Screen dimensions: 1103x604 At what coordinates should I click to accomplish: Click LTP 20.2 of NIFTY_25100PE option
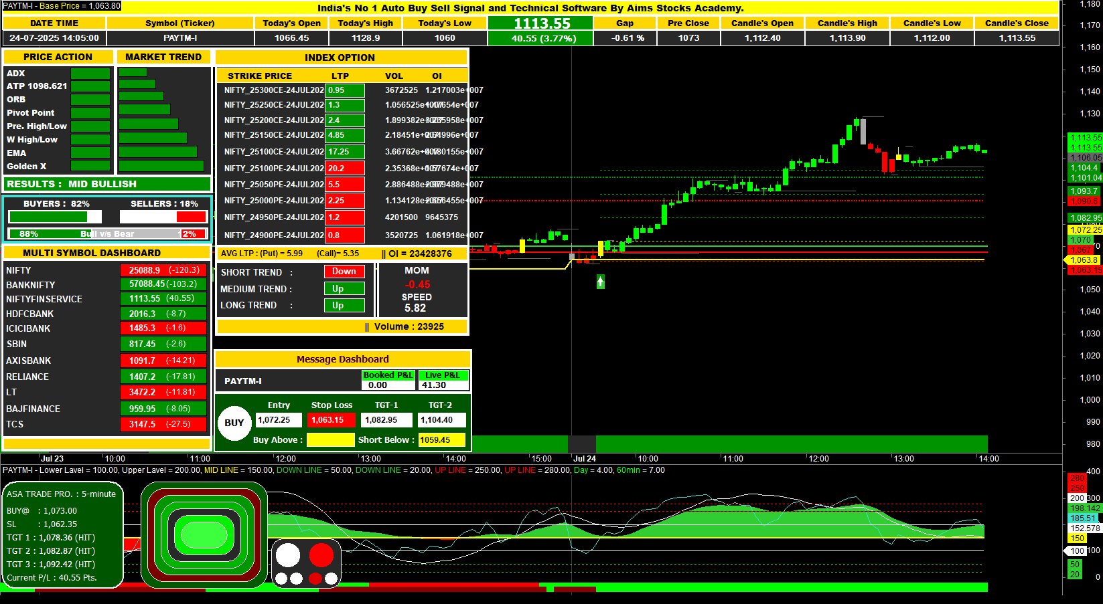coord(345,169)
